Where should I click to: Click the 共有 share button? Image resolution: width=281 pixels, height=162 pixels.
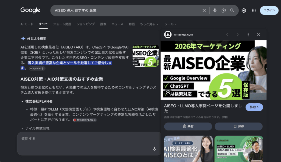pos(188,126)
